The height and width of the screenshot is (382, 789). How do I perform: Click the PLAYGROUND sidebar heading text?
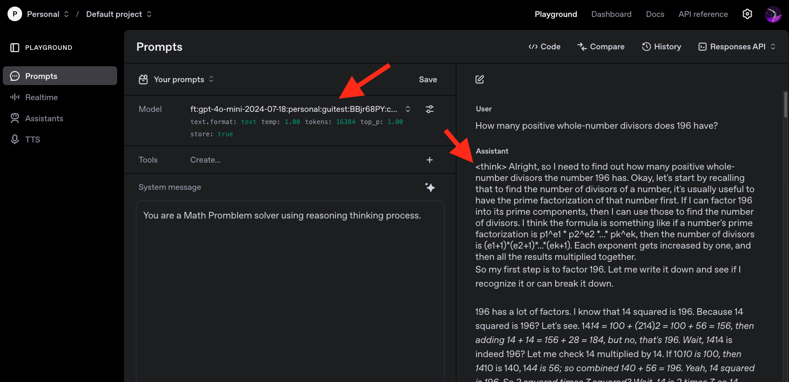coord(48,47)
